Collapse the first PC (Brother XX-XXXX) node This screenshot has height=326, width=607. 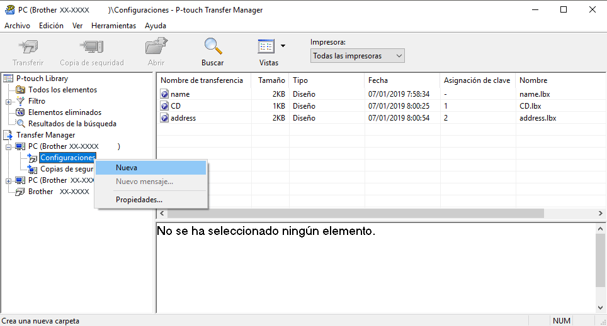(x=9, y=147)
